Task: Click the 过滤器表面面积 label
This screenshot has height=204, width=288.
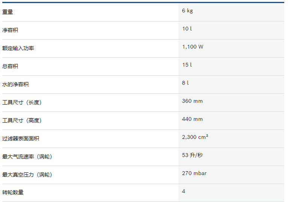Action: [x=21, y=139]
